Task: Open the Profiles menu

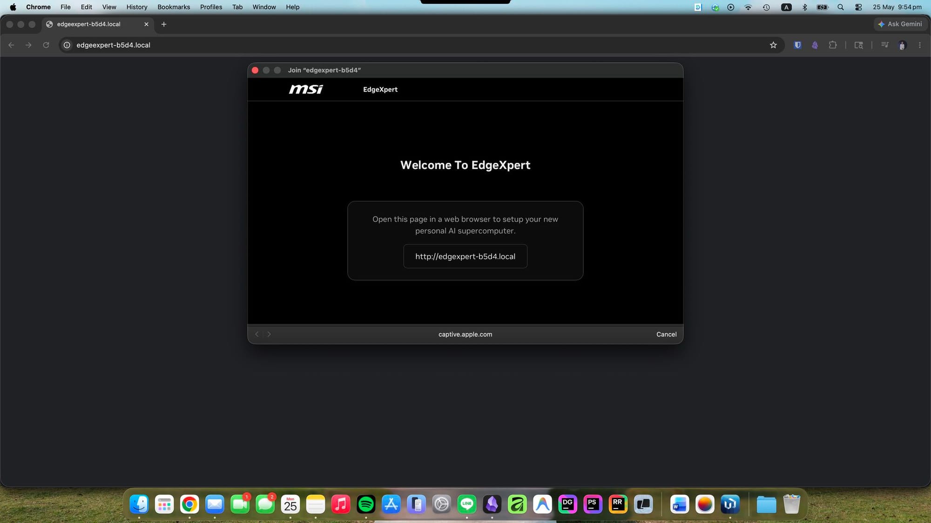Action: (211, 7)
